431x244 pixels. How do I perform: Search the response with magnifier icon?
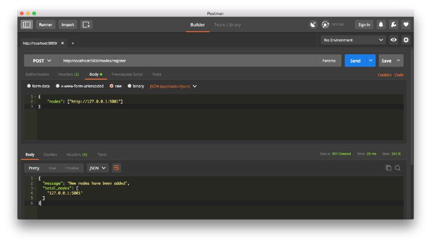[398, 168]
